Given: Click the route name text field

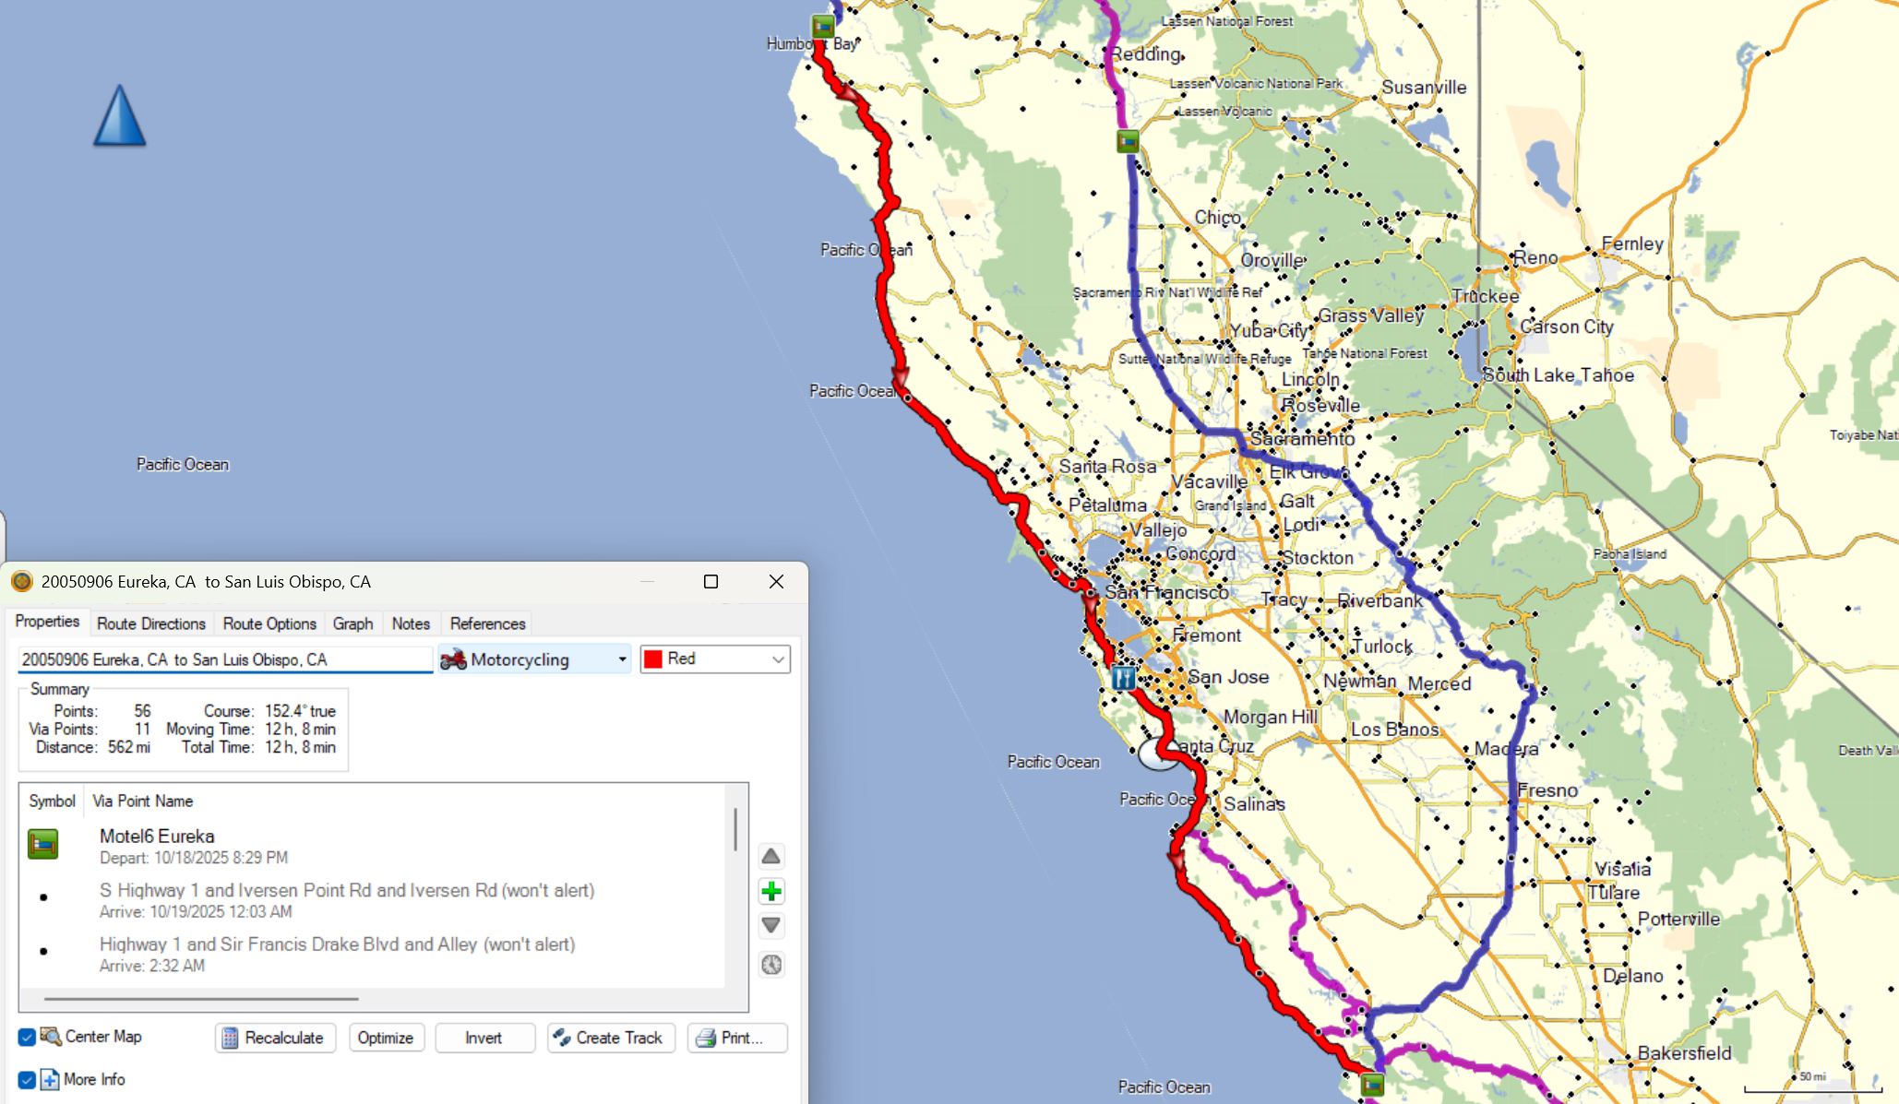Looking at the screenshot, I should coord(224,659).
